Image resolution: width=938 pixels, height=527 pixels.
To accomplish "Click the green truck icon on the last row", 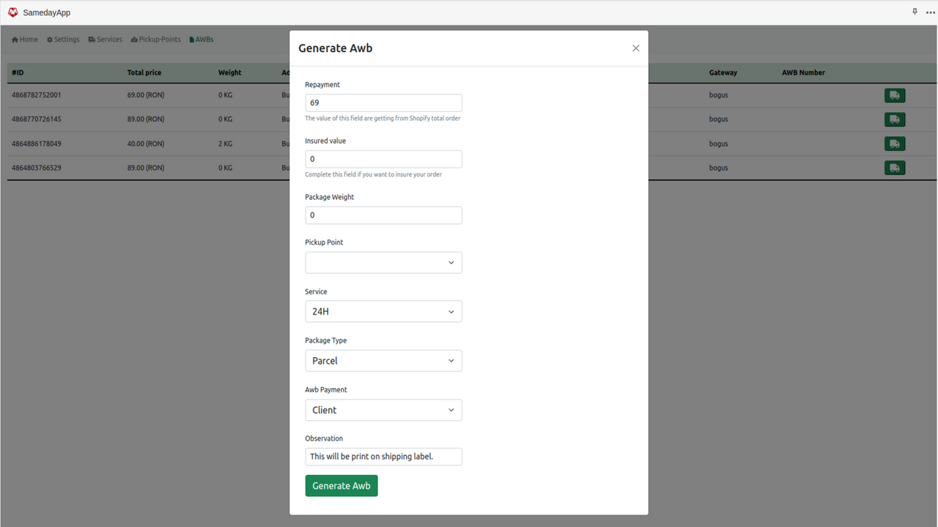I will point(894,168).
